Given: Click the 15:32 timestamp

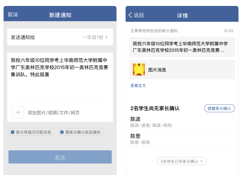Looking at the screenshot, I should [x=229, y=31].
